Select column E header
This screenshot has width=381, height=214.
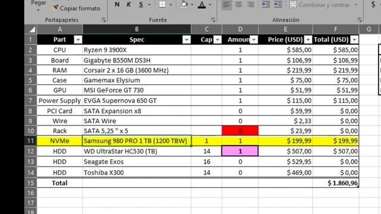286,29
